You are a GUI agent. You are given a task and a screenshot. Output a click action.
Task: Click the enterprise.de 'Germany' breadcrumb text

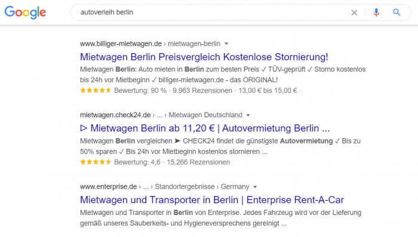click(x=235, y=186)
